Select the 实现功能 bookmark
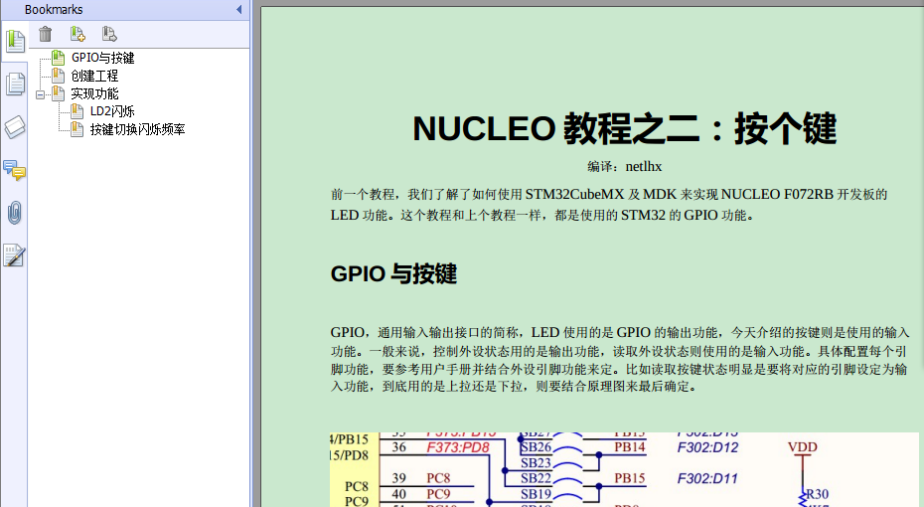The height and width of the screenshot is (507, 924). pyautogui.click(x=94, y=93)
